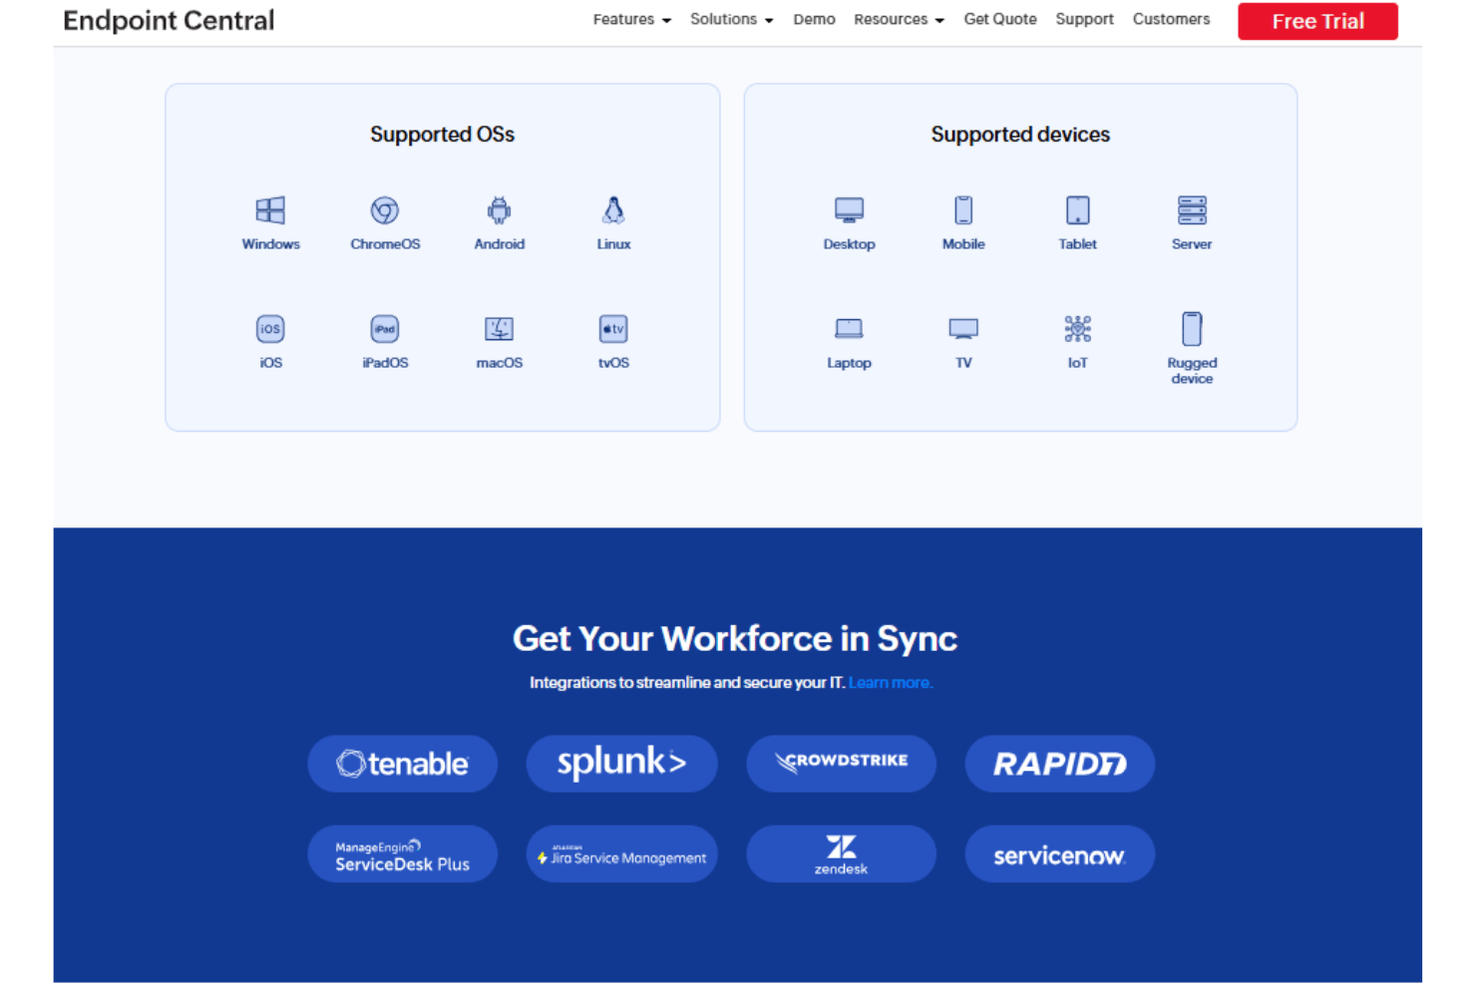Expand the Resources dropdown menu
Image resolution: width=1476 pixels, height=984 pixels.
pos(899,20)
